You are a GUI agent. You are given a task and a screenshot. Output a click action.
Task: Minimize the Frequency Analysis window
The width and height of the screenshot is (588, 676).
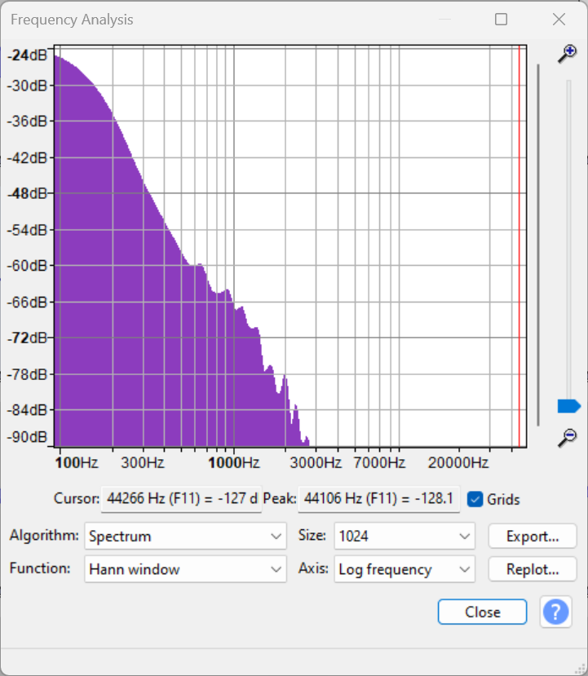(445, 20)
